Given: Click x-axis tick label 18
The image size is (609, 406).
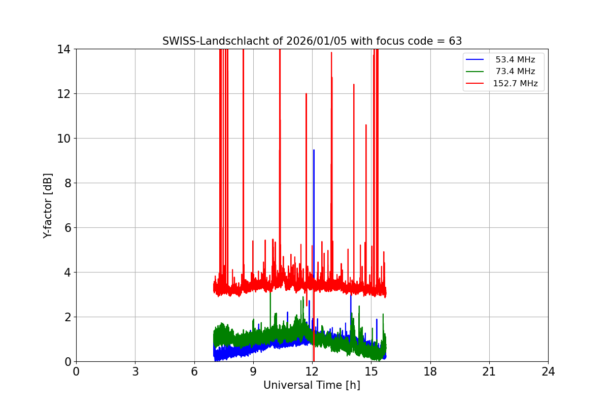Looking at the screenshot, I should pos(430,371).
